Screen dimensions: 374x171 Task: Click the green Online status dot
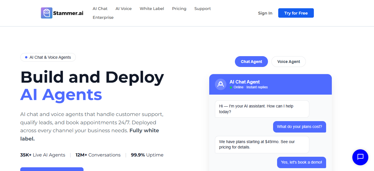231,87
